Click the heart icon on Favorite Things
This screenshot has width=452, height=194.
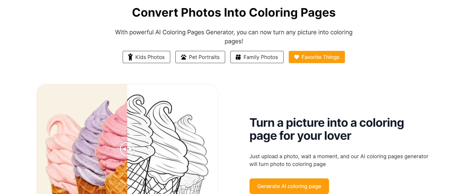pos(297,57)
